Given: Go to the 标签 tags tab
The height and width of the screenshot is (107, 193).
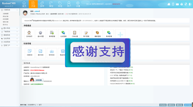Looking at the screenshot, I should point(60,4).
